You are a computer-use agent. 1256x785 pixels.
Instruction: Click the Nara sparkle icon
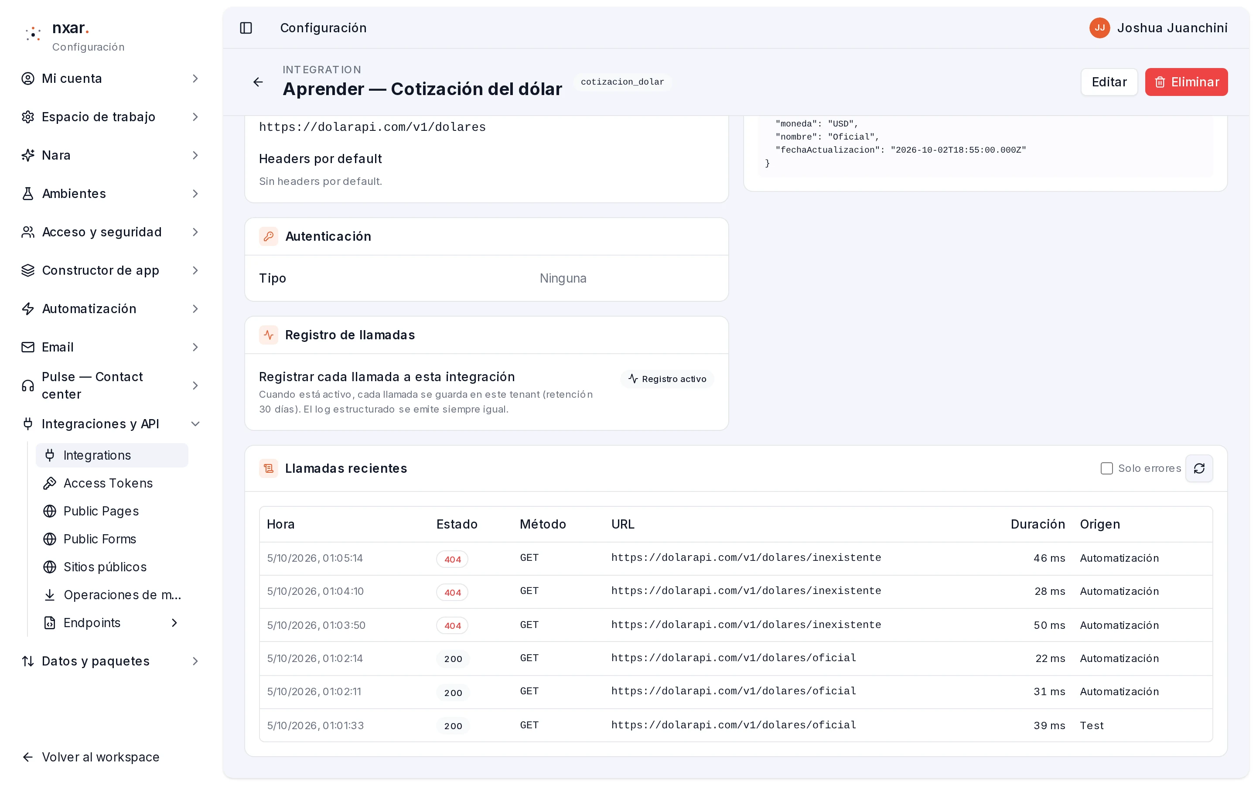click(28, 155)
